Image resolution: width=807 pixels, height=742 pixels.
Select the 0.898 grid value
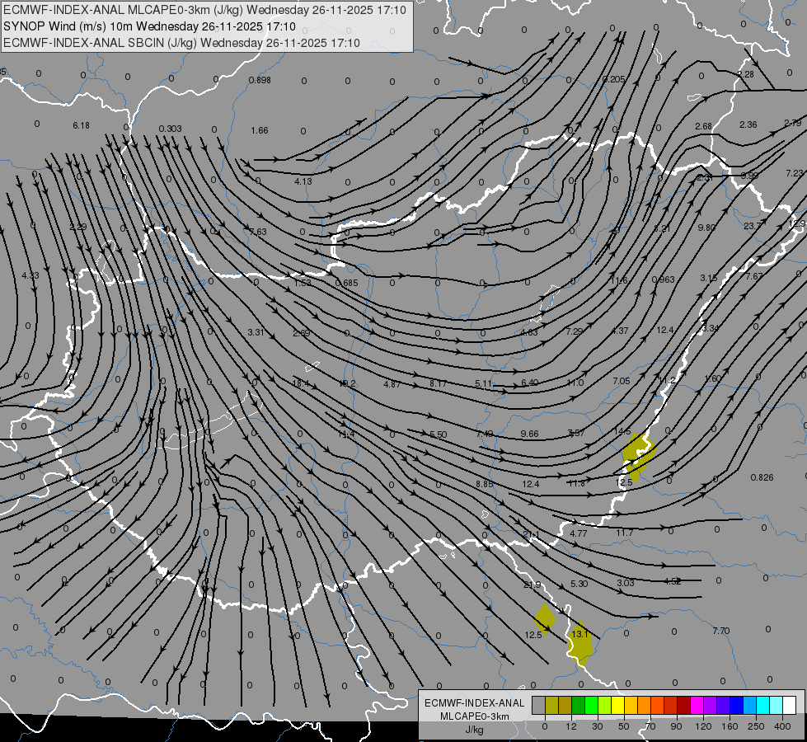[x=260, y=80]
